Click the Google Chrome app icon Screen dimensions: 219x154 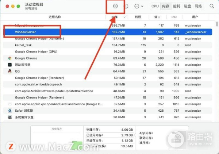(x=10, y=58)
